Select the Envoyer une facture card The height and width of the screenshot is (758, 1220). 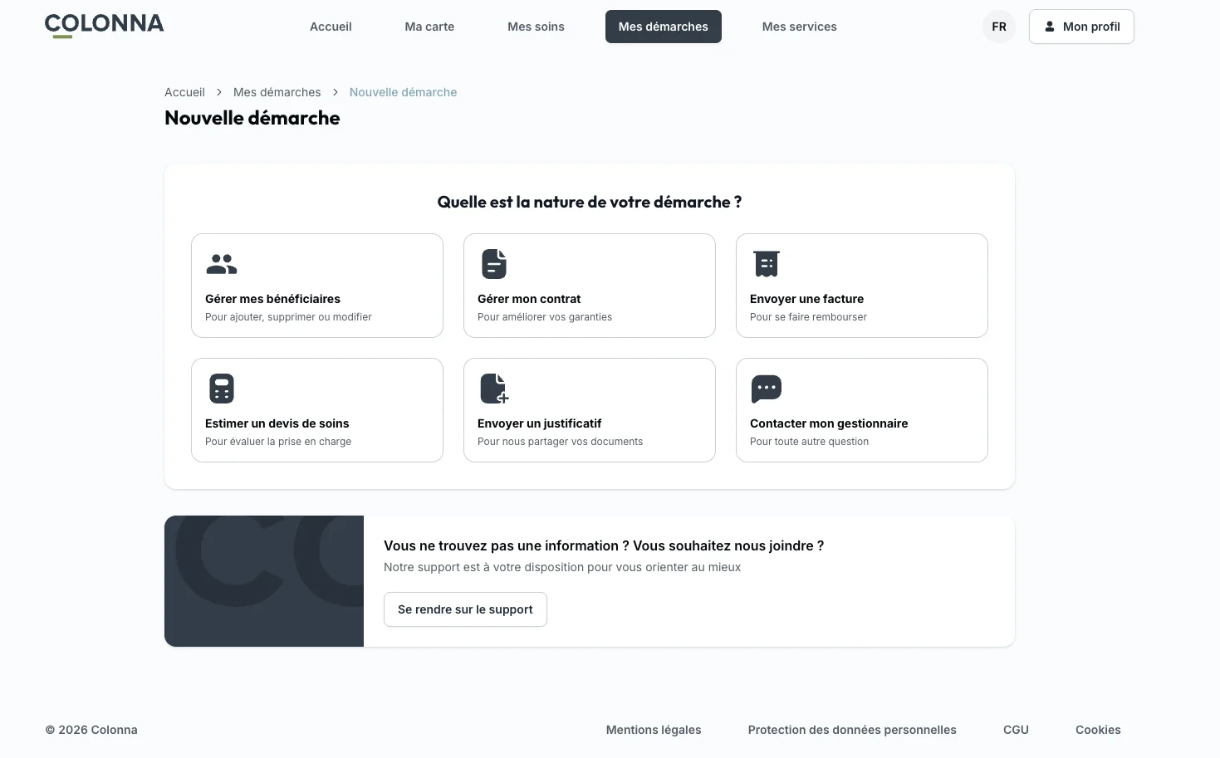[862, 286]
